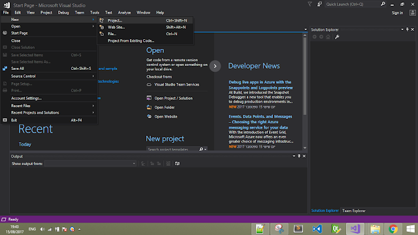Open the Tools menu

95,12
